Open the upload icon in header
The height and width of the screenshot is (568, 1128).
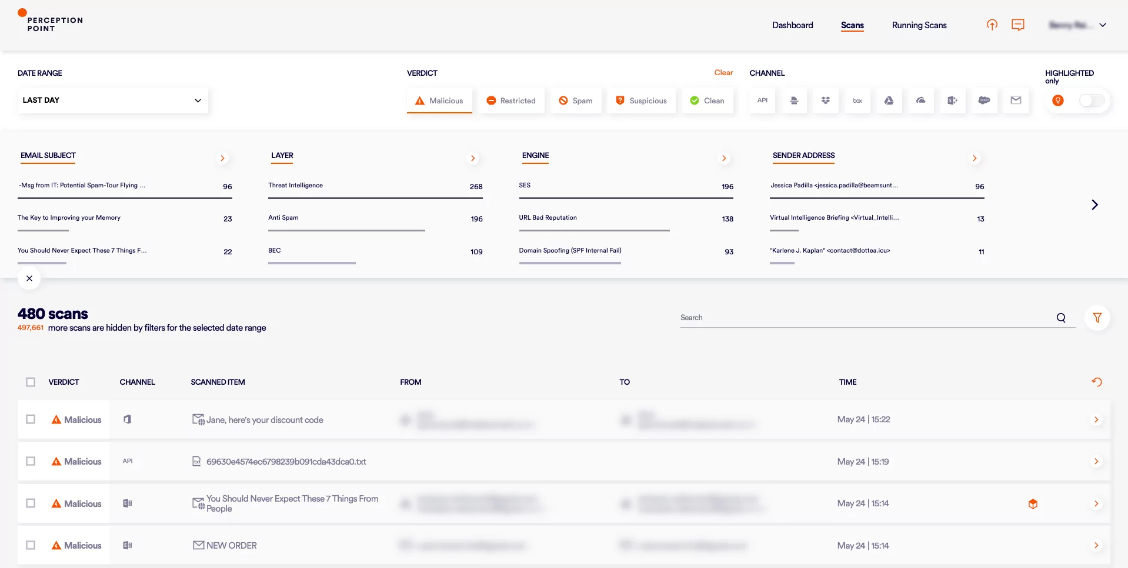pos(992,25)
